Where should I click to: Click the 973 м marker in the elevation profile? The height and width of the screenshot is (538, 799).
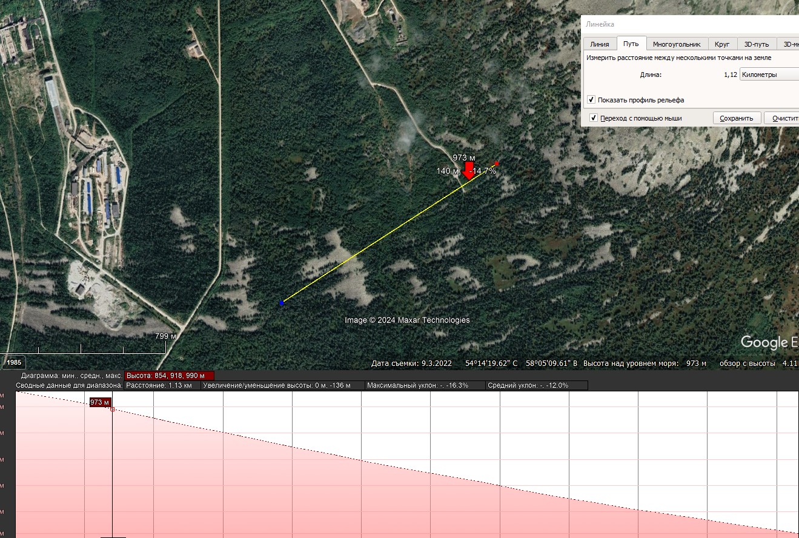(x=100, y=402)
